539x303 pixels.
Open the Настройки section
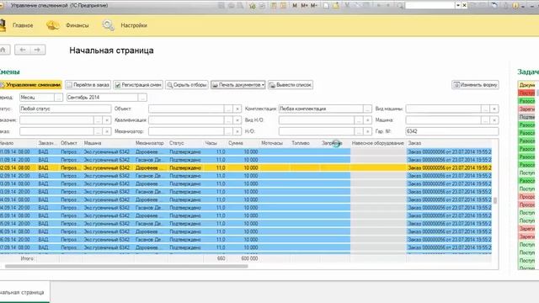tap(134, 25)
